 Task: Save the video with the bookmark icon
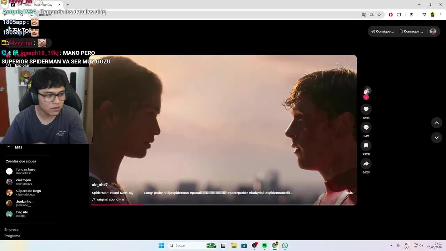(366, 145)
